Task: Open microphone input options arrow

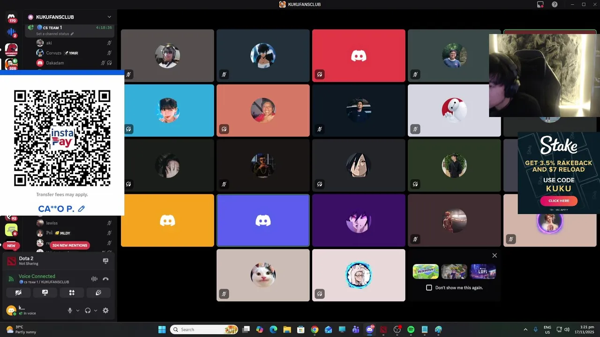Action: click(x=78, y=310)
